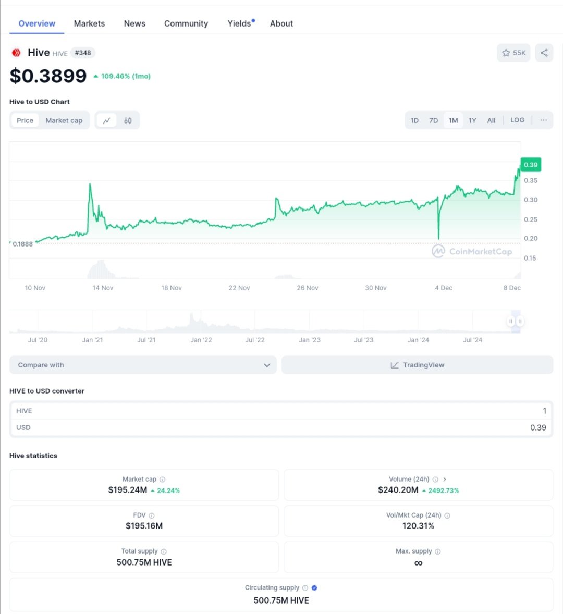Add Hive to watchlist via the star
Image resolution: width=563 pixels, height=614 pixels.
(x=506, y=53)
